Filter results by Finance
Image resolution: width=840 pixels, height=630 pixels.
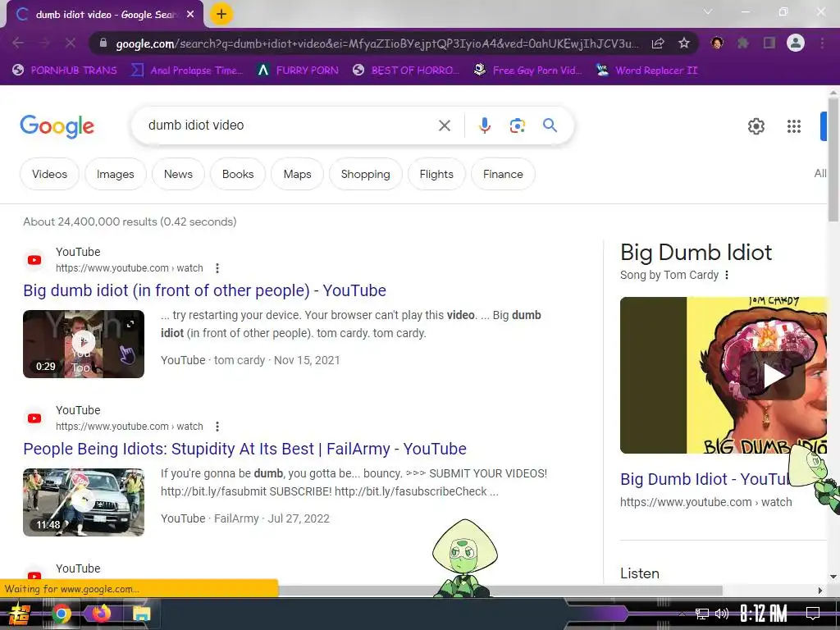pos(503,174)
